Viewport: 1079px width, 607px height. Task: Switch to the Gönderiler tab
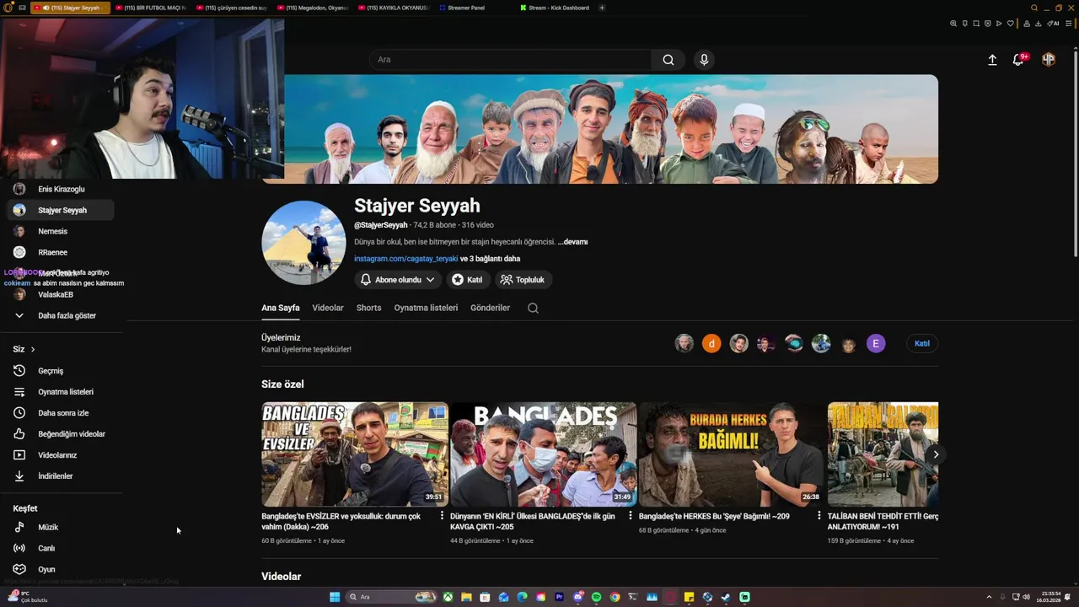click(x=490, y=308)
